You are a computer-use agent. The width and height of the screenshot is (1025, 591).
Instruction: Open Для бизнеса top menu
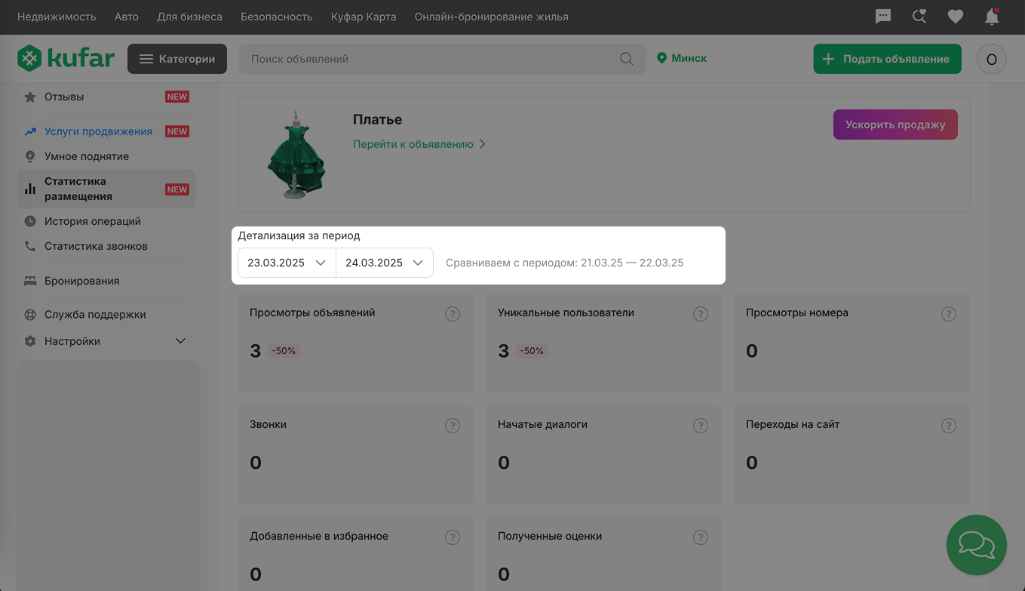(189, 17)
